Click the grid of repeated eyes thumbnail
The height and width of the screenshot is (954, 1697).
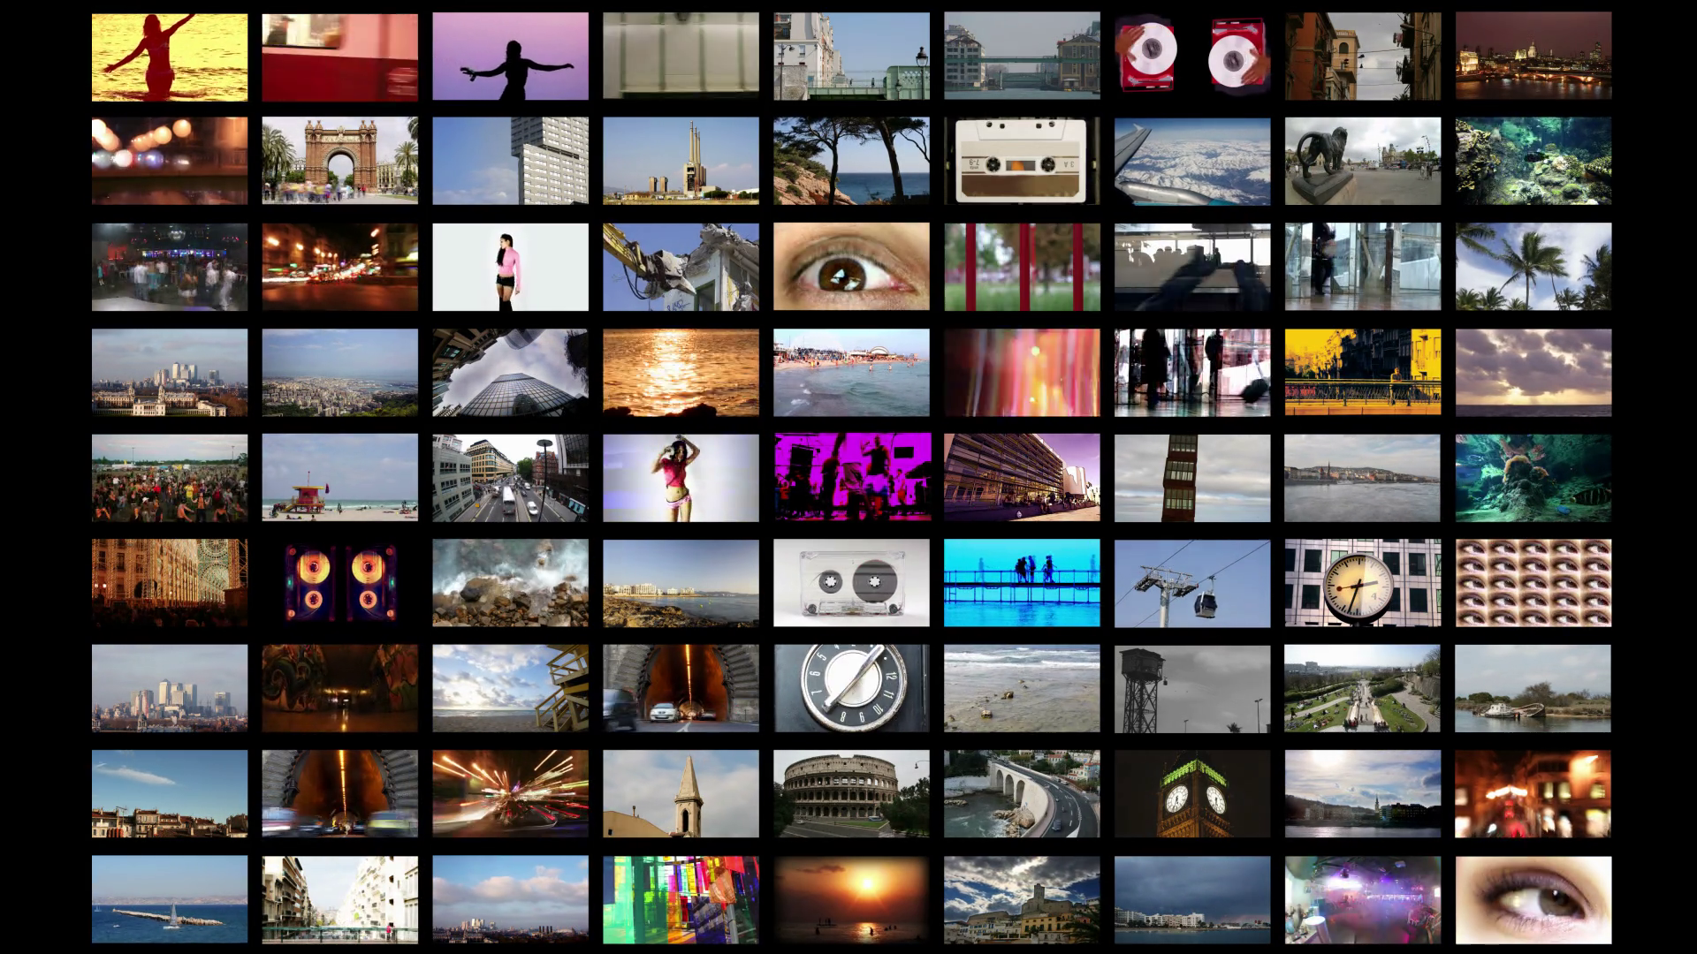[x=1533, y=583]
